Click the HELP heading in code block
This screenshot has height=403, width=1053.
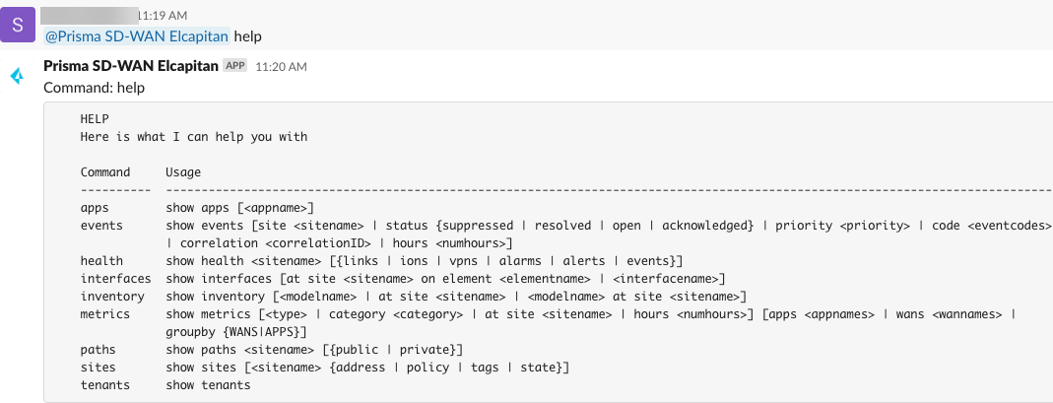95,119
